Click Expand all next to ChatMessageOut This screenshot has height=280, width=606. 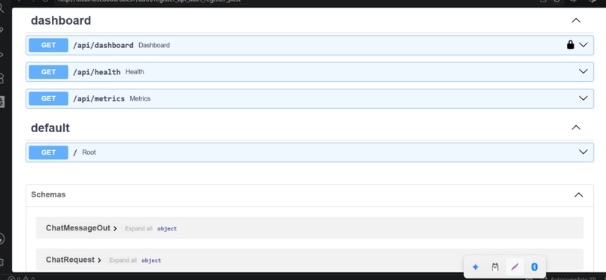138,229
